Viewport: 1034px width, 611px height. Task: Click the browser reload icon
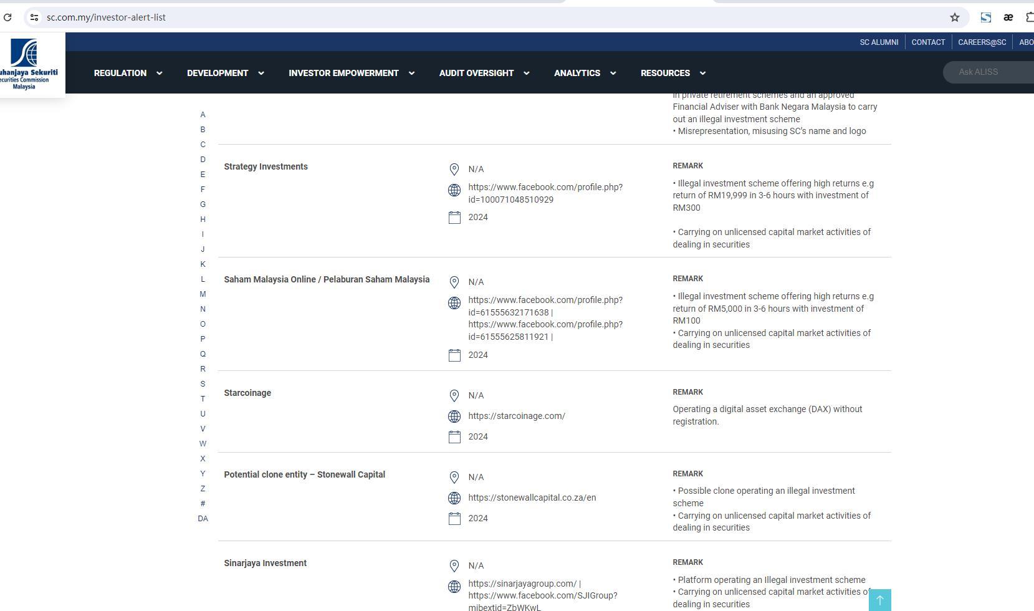click(x=7, y=17)
